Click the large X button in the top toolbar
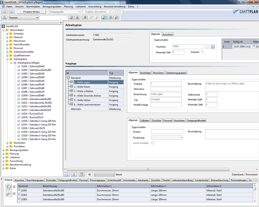The width and height of the screenshot is (259, 207). click(118, 12)
